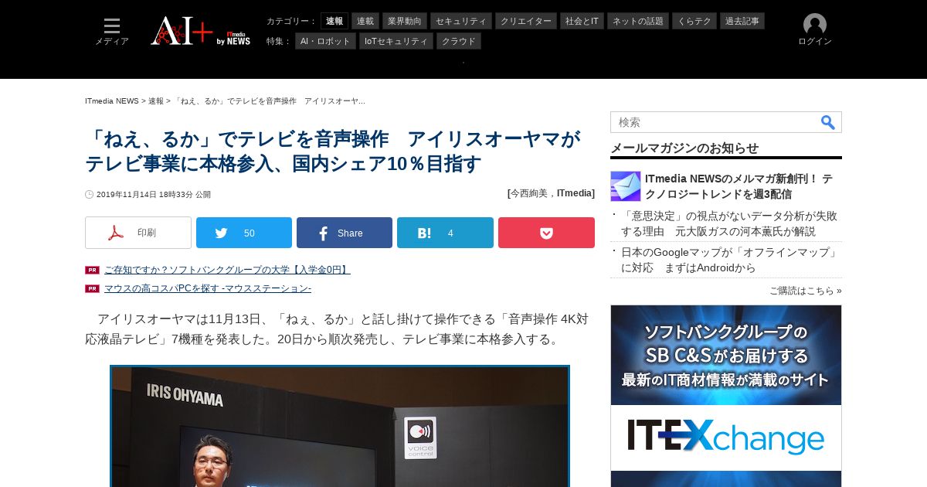Open the 過去記事 category
The height and width of the screenshot is (487, 927).
click(x=743, y=21)
